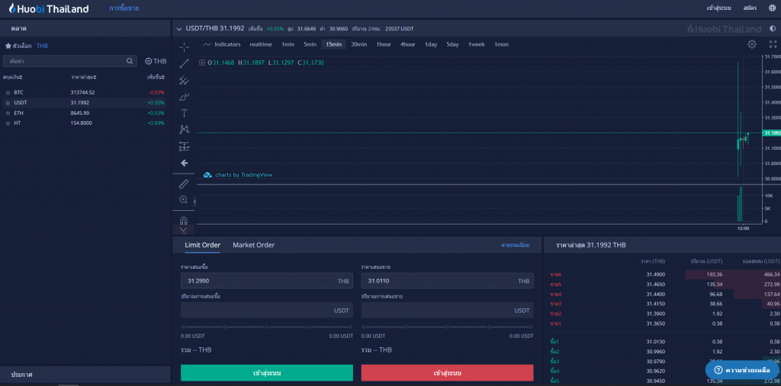Screen dimensions: 781x386
Task: Expand the OHLC legend box
Action: click(x=202, y=62)
